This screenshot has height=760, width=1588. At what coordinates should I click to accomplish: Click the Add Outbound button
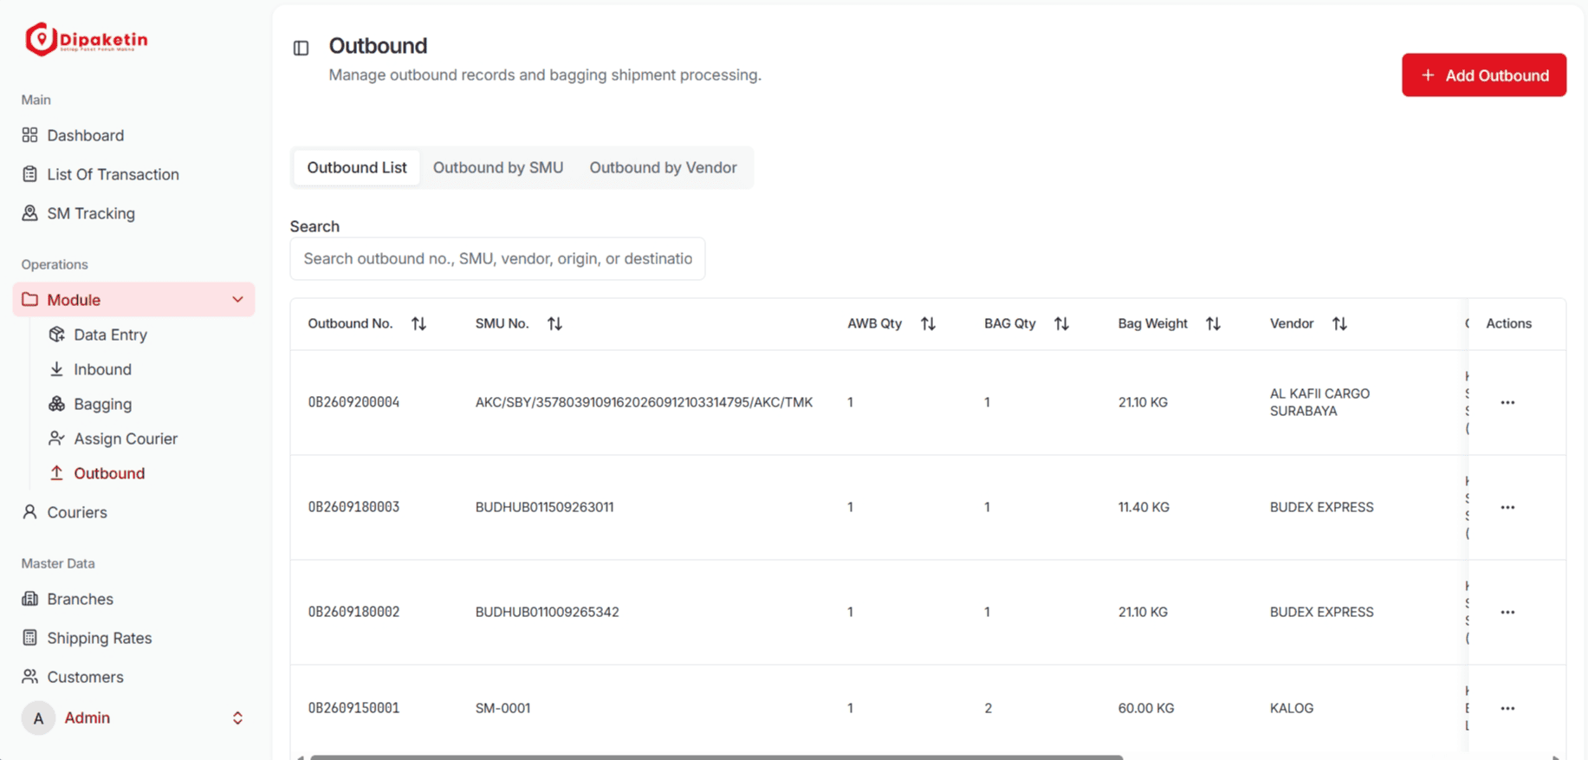(x=1484, y=75)
